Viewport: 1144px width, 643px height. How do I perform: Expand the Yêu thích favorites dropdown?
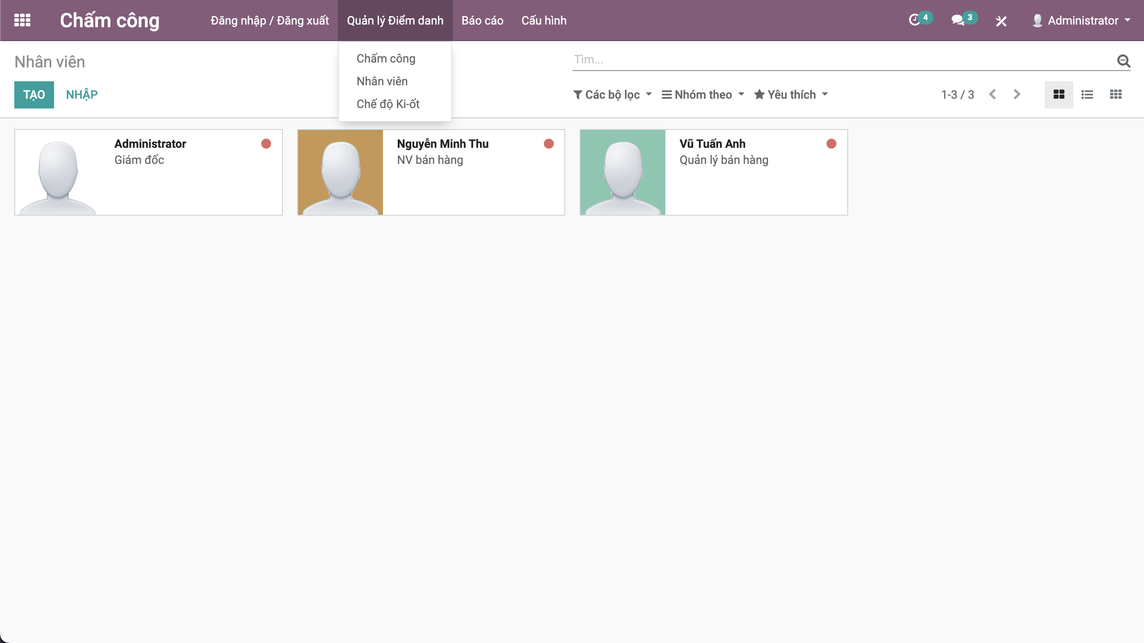[x=791, y=95]
